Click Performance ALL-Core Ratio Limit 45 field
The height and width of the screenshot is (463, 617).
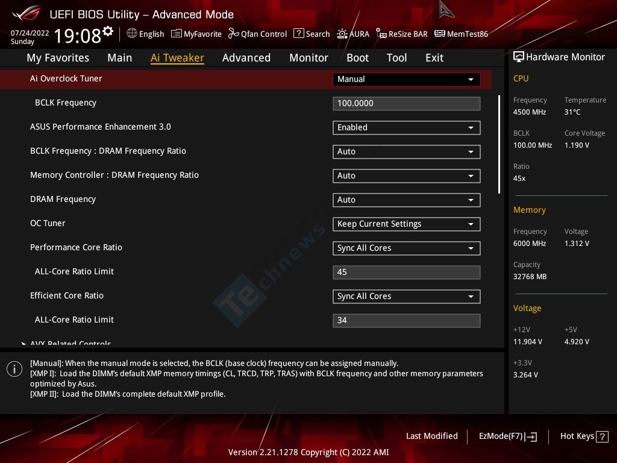coord(407,272)
